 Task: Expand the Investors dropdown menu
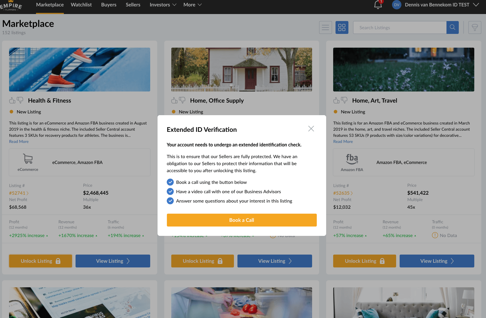pyautogui.click(x=163, y=5)
